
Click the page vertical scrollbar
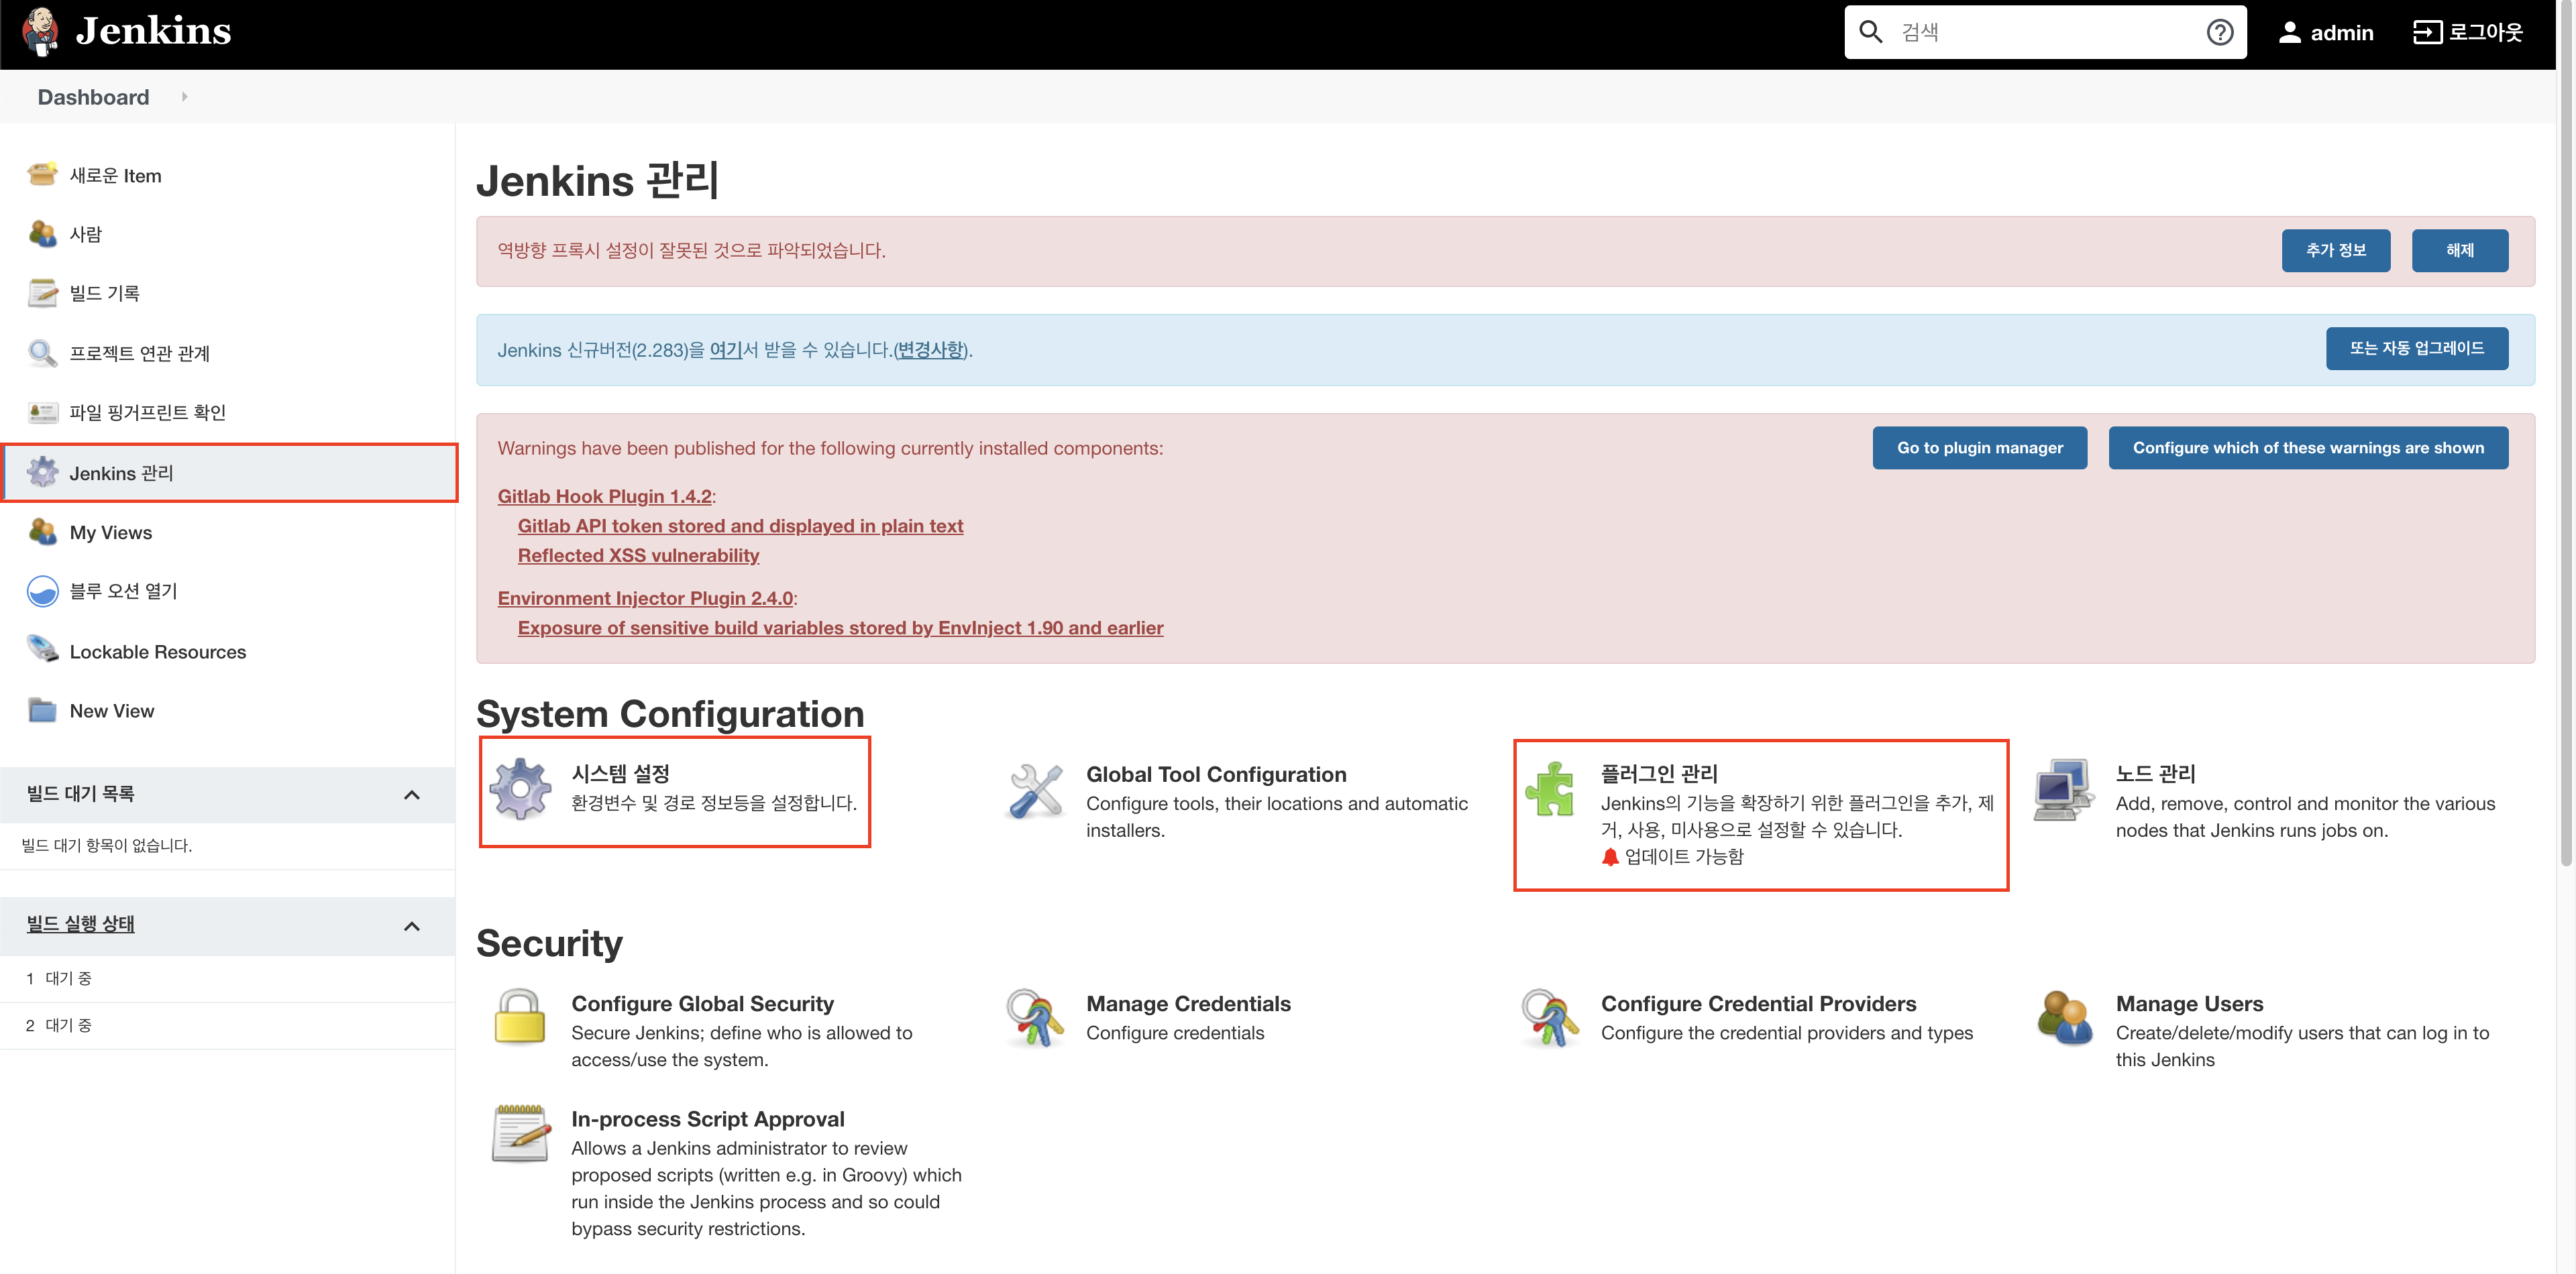point(2565,434)
